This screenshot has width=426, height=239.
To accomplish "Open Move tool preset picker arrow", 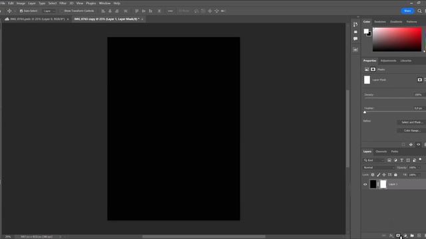I will point(15,11).
